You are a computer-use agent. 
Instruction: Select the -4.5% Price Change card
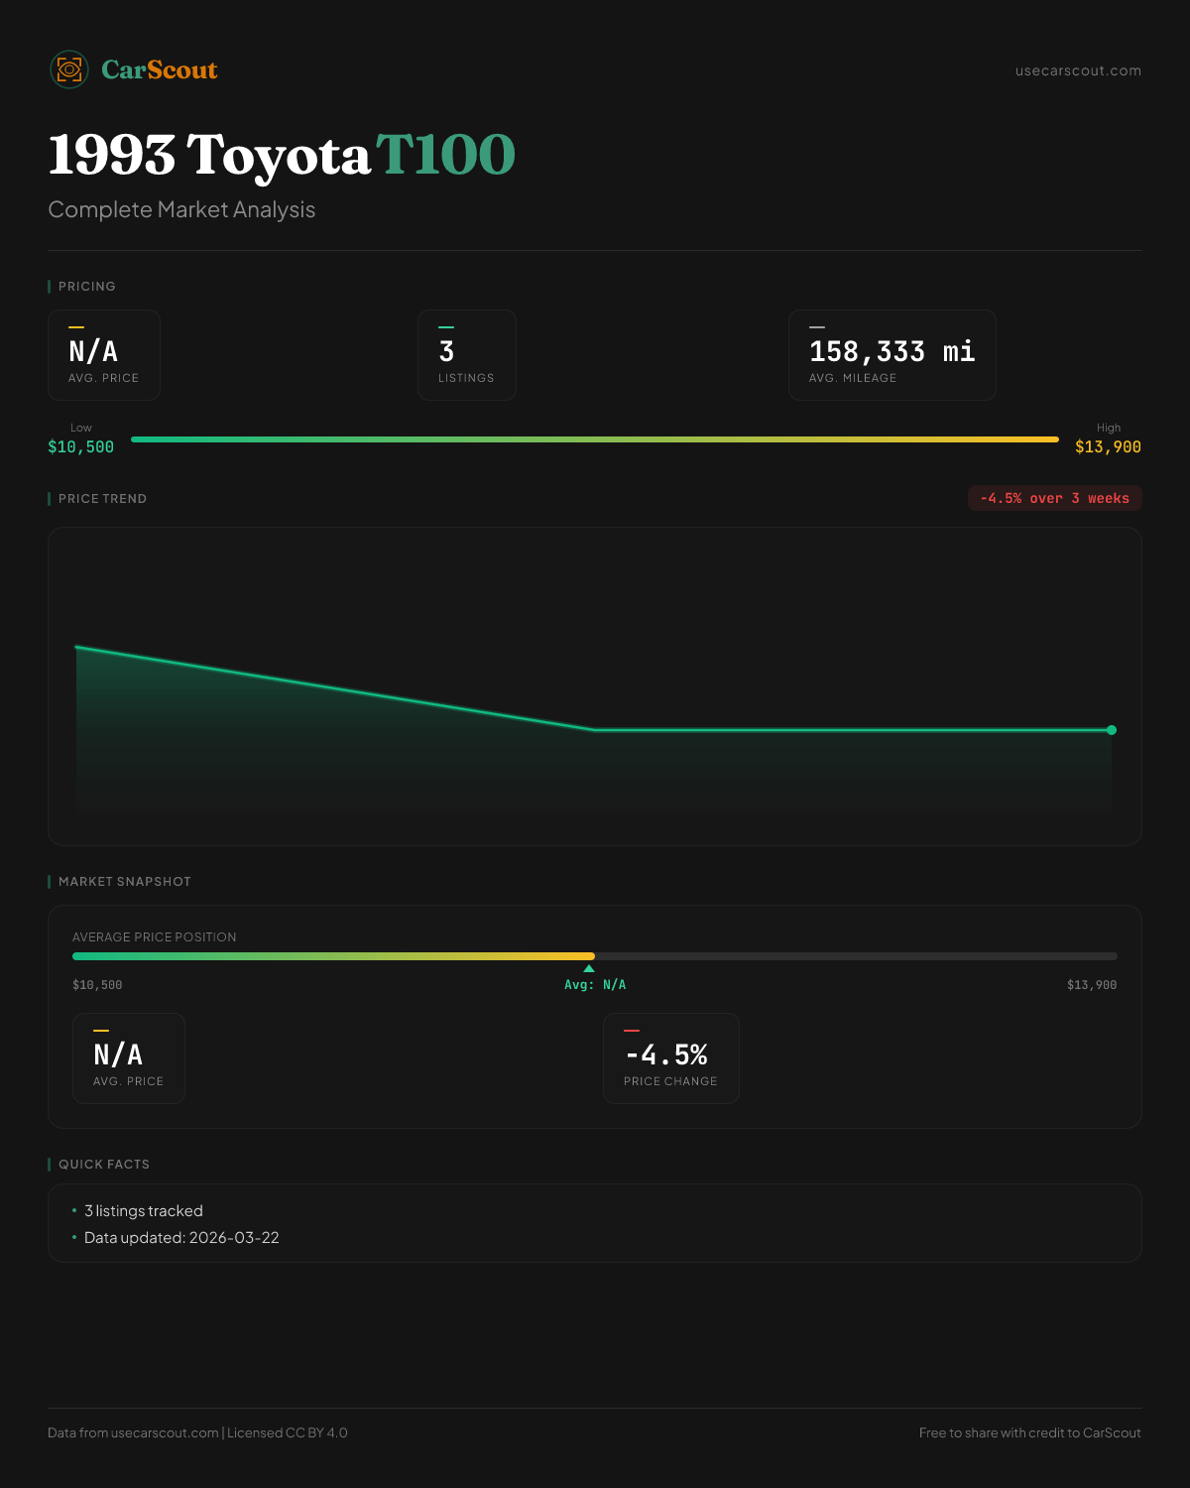tap(670, 1058)
